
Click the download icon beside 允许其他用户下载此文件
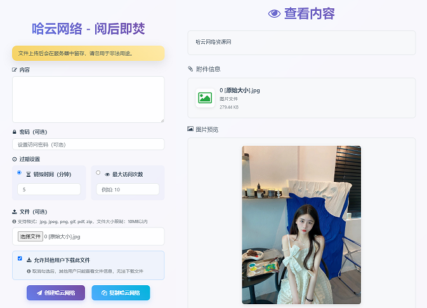coord(29,260)
